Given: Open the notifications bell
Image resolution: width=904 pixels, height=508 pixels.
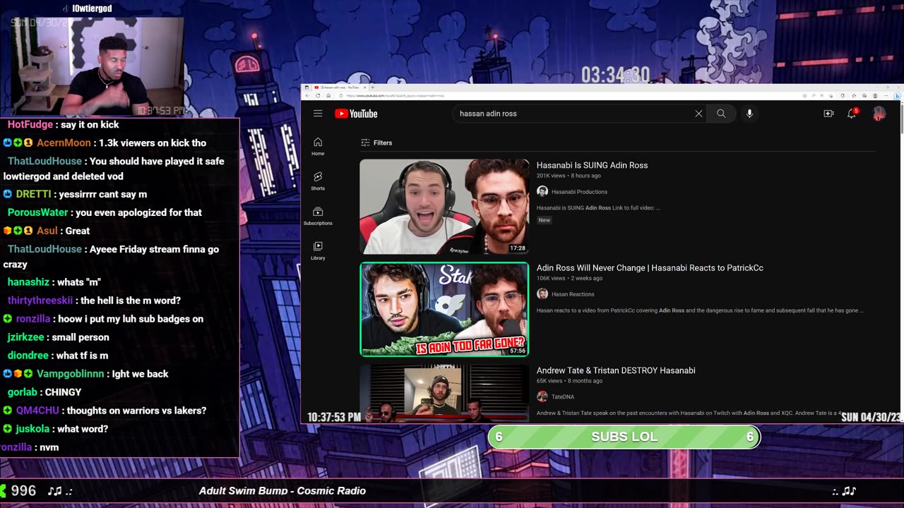Looking at the screenshot, I should click(x=852, y=113).
